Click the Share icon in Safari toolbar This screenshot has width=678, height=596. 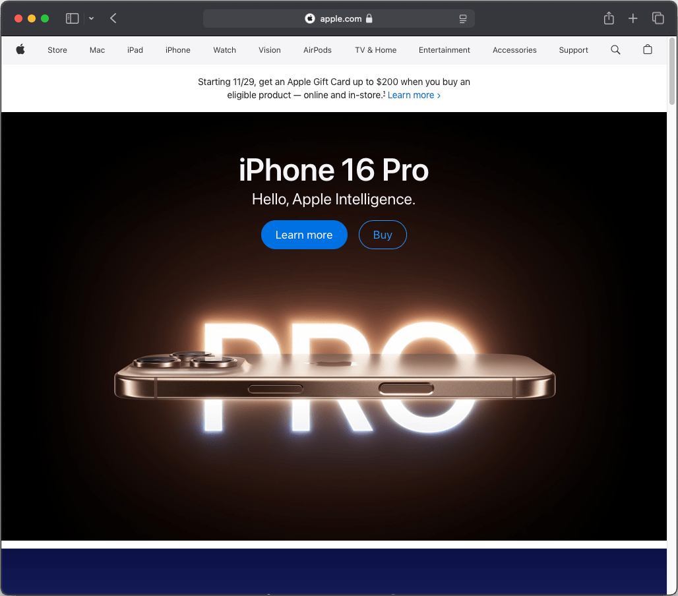tap(609, 18)
